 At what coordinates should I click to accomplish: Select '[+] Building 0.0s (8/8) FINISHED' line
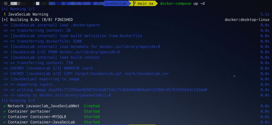pos(37,20)
